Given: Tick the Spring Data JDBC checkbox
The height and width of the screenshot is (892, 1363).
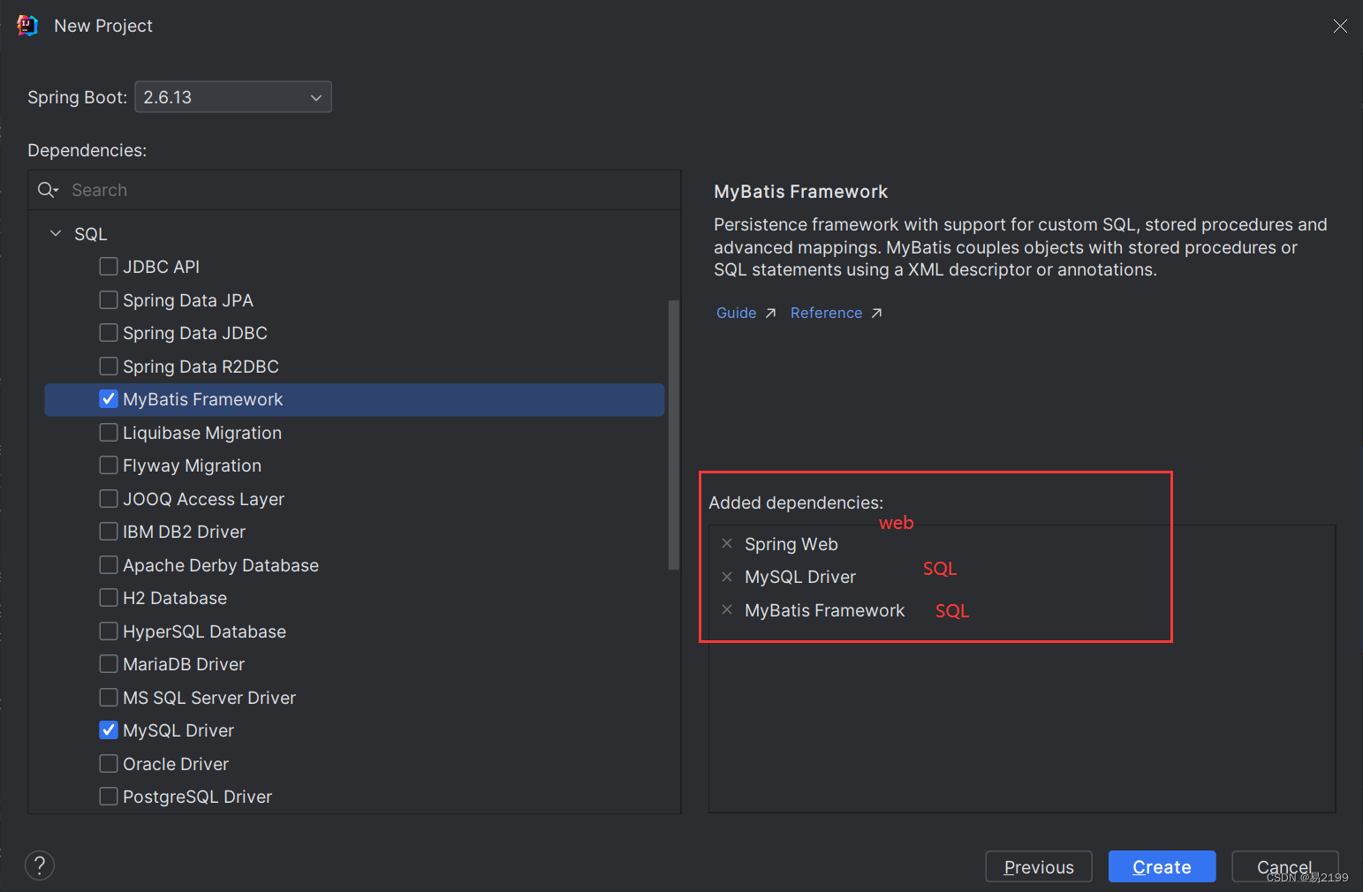Looking at the screenshot, I should [x=109, y=333].
